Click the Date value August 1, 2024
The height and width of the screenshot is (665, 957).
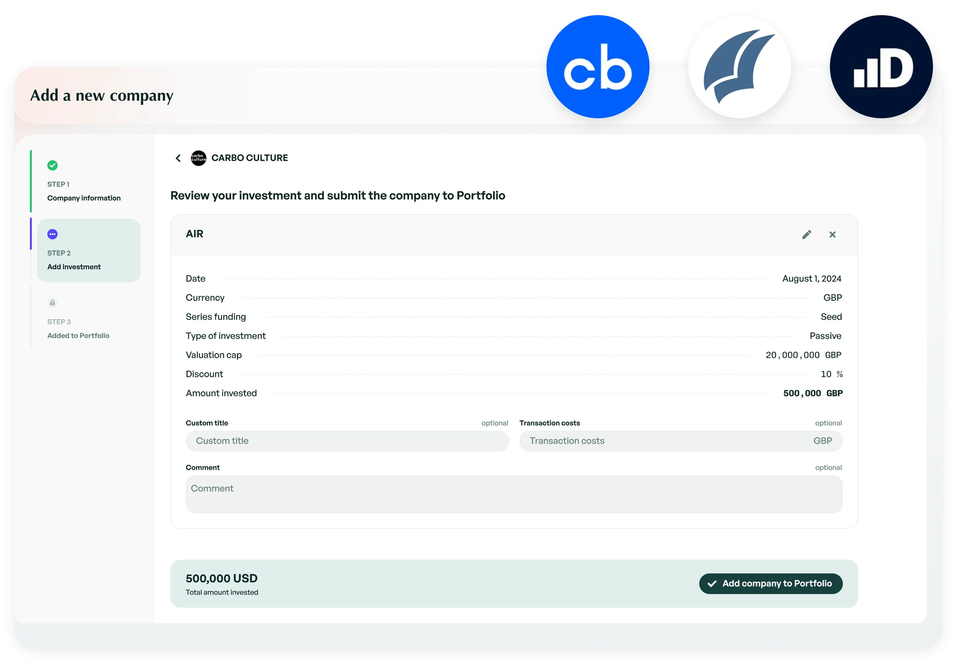click(812, 278)
